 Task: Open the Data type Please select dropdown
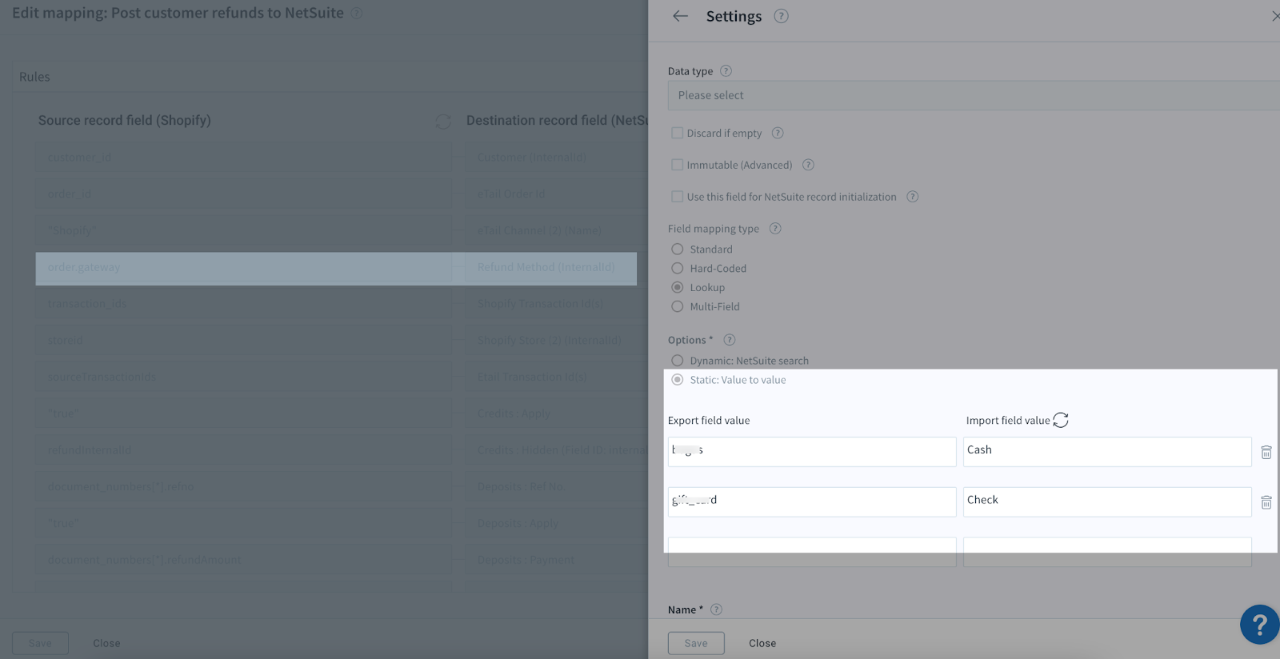tap(974, 95)
